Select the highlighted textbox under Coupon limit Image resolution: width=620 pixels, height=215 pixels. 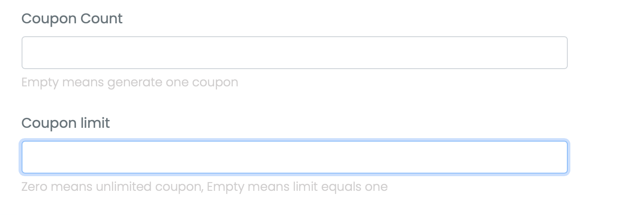click(294, 157)
